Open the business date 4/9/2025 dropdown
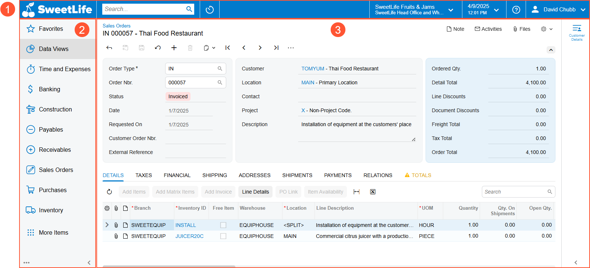This screenshot has width=590, height=268. tap(483, 10)
